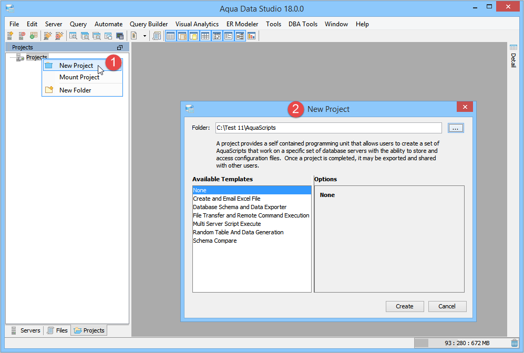Open the Automate menu
This screenshot has width=524, height=353.
pyautogui.click(x=109, y=24)
